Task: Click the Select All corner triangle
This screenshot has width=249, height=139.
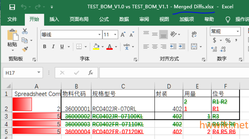Action: (x=8, y=86)
